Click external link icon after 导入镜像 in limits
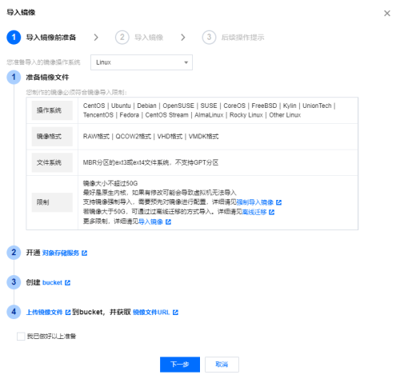This screenshot has height=383, width=400. pyautogui.click(x=168, y=221)
